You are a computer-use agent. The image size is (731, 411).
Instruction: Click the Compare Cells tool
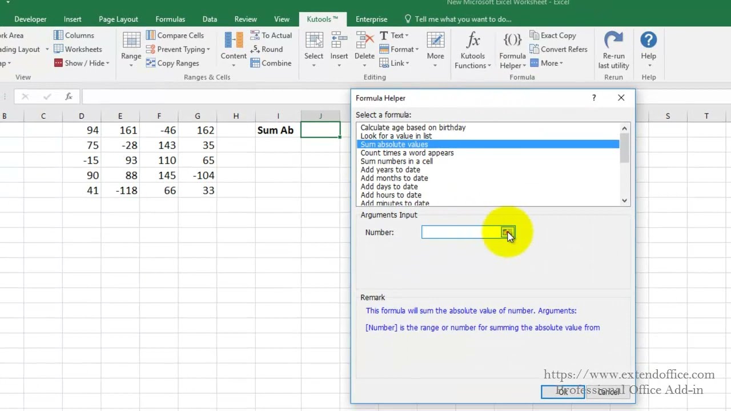[x=175, y=35]
